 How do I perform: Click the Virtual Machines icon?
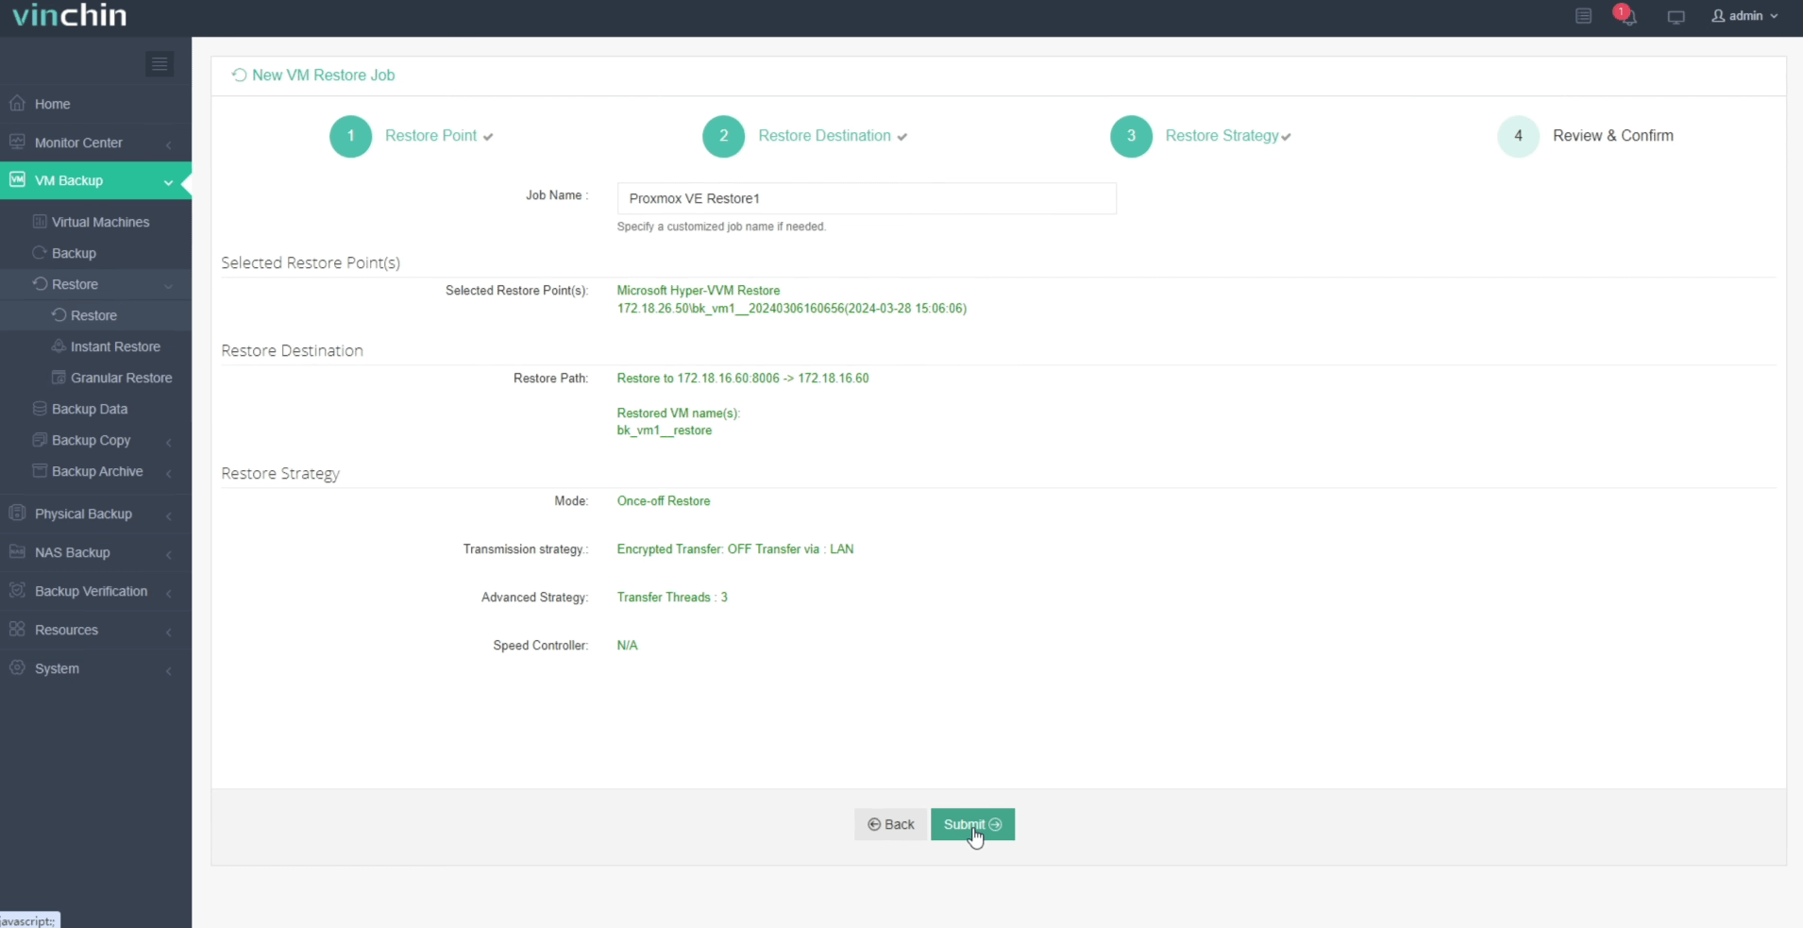point(40,222)
